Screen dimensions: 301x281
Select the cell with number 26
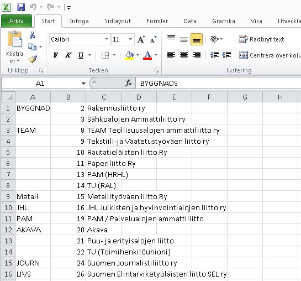coord(68,274)
